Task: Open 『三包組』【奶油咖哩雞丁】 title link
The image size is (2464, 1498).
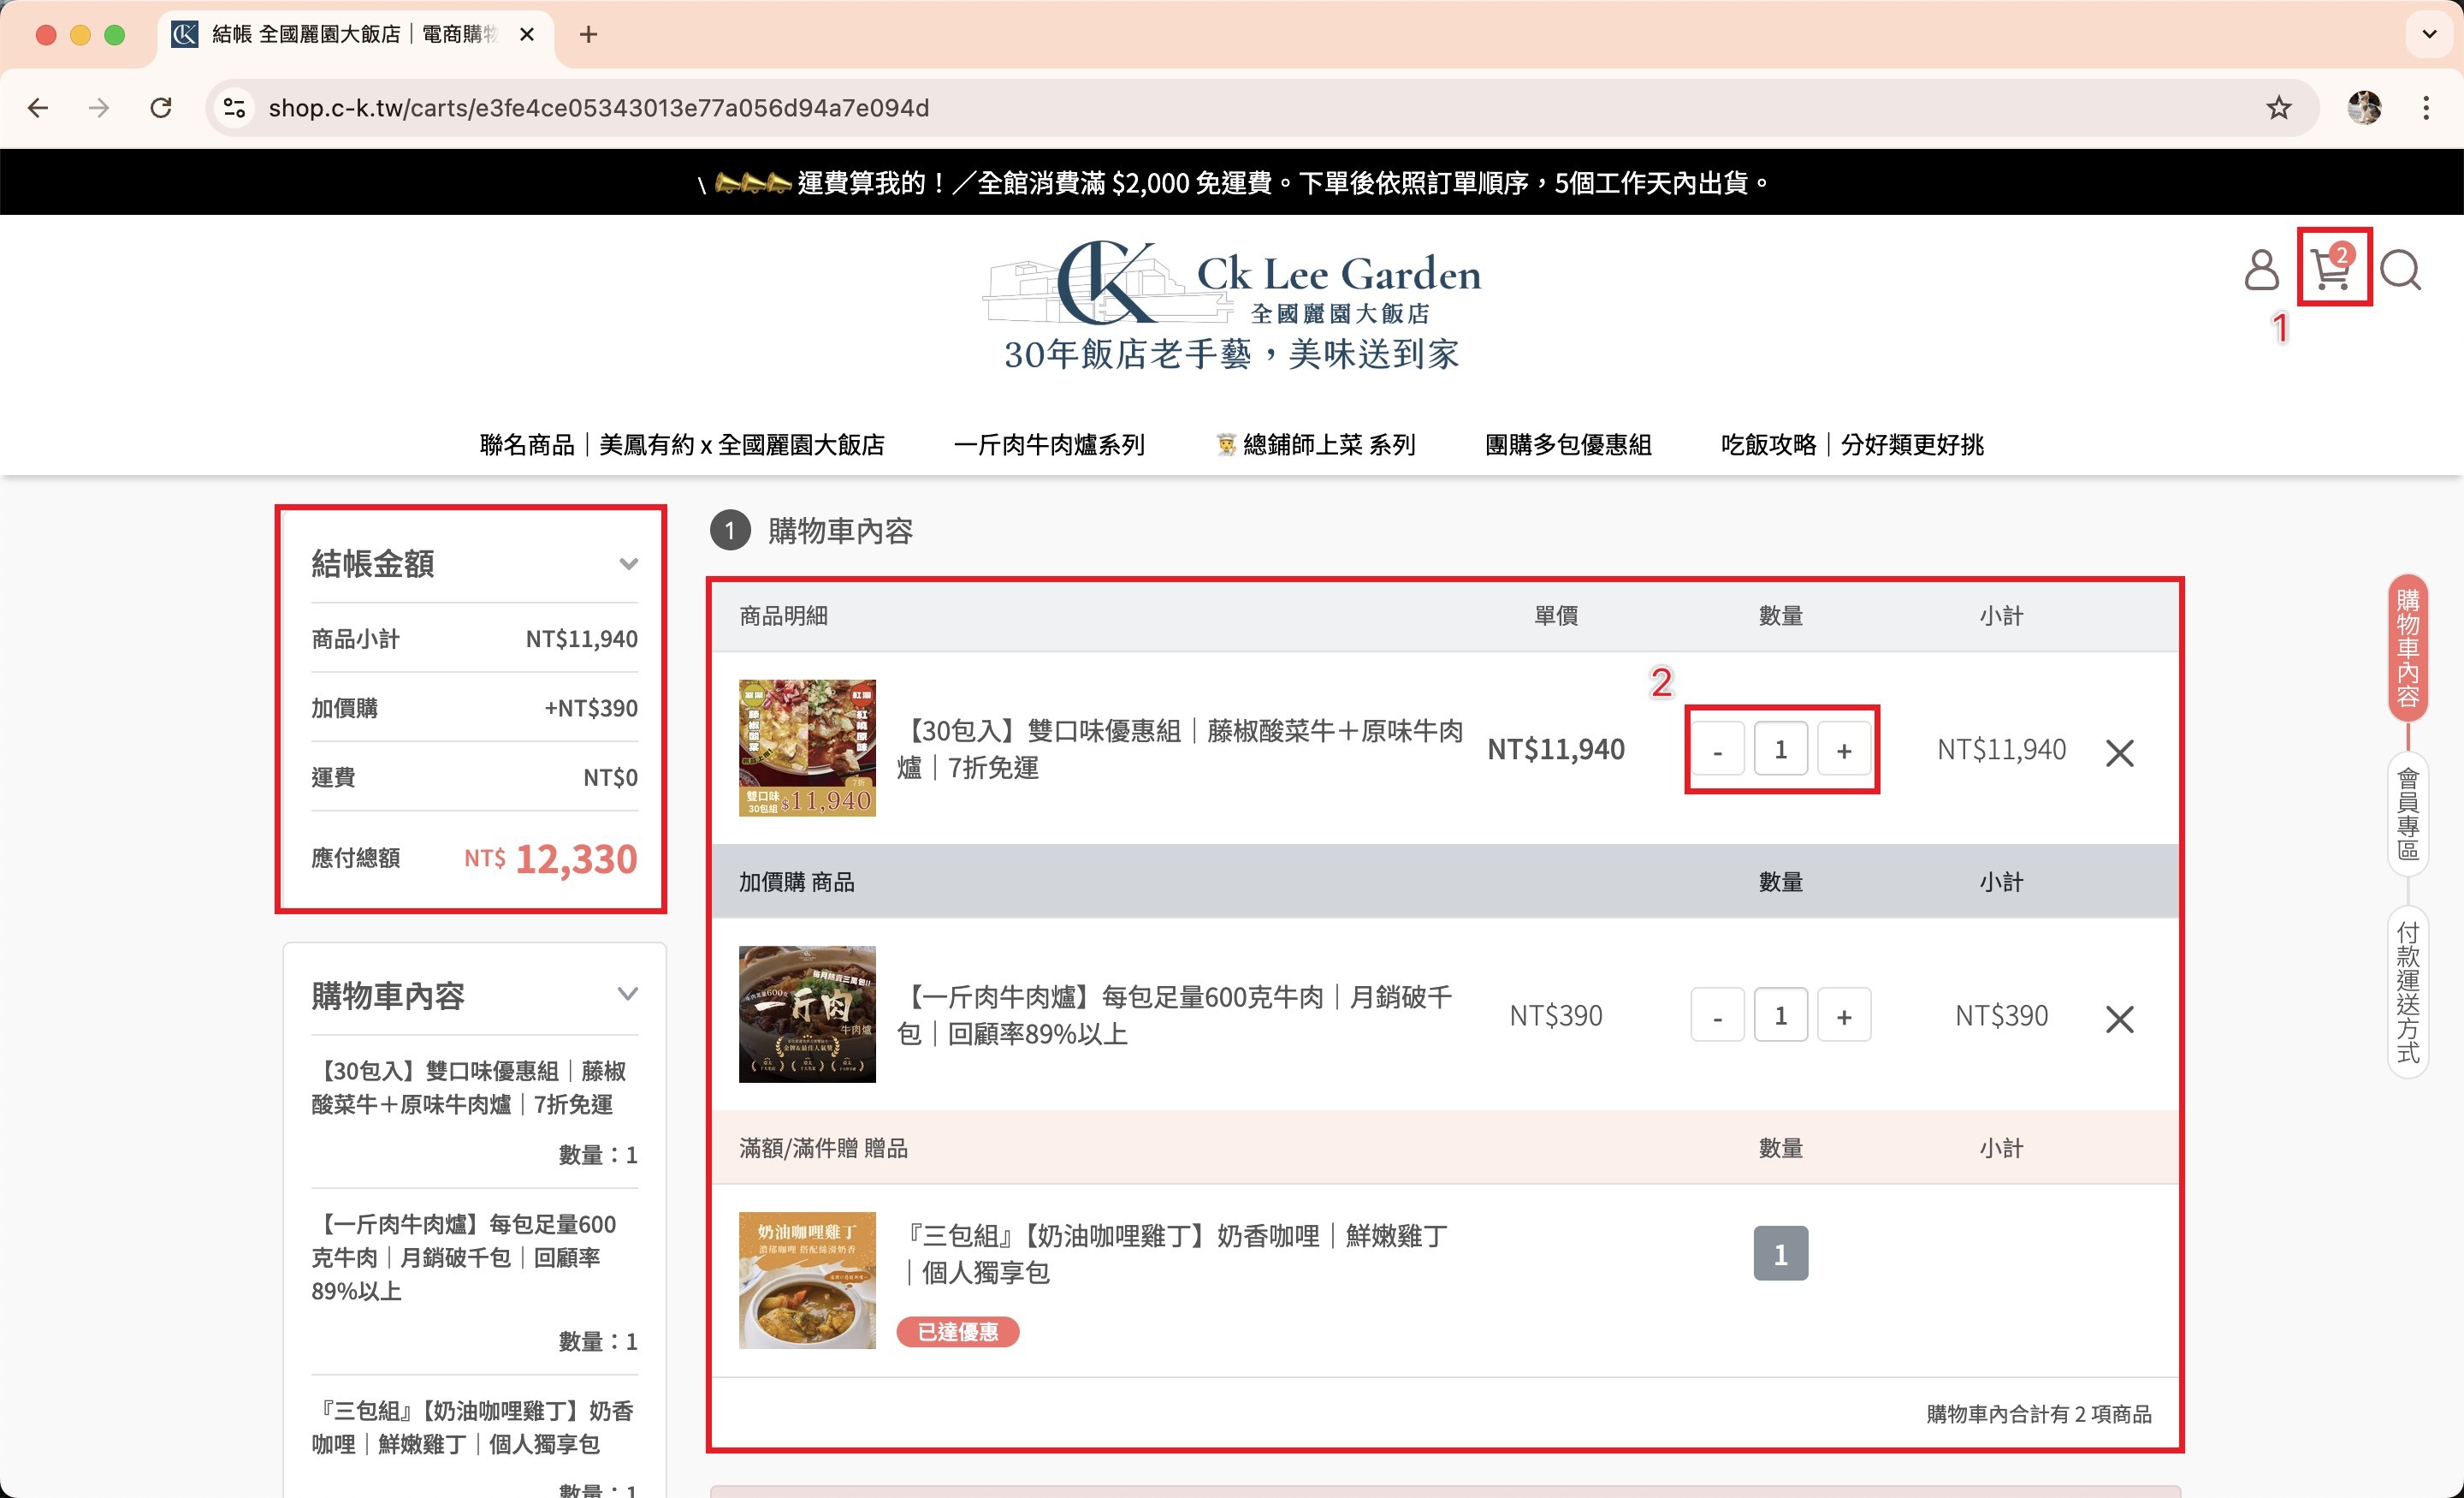Action: coord(1172,1255)
